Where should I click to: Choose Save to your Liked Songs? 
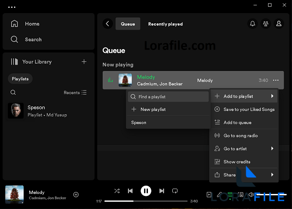coord(244,109)
